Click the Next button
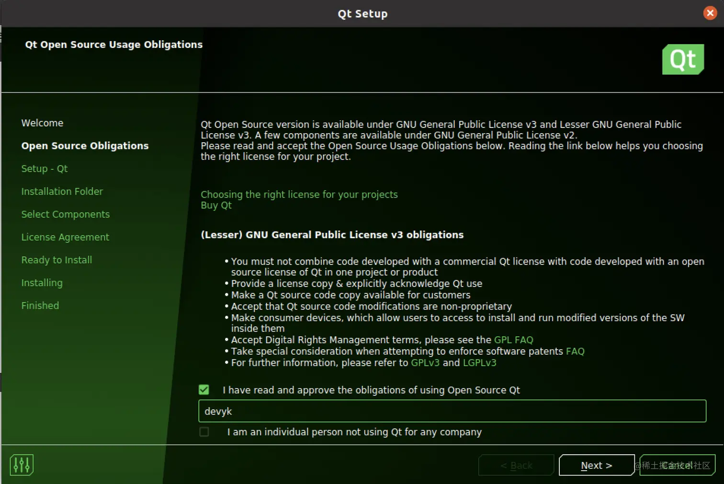This screenshot has height=484, width=724. [597, 465]
